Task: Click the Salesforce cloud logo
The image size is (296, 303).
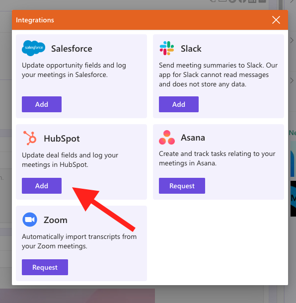Action: click(x=34, y=48)
